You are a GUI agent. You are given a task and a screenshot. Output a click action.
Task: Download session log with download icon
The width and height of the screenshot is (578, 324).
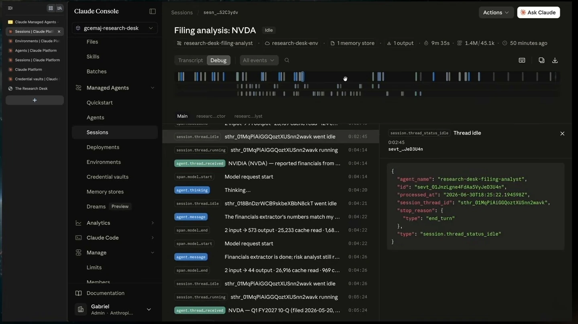555,60
